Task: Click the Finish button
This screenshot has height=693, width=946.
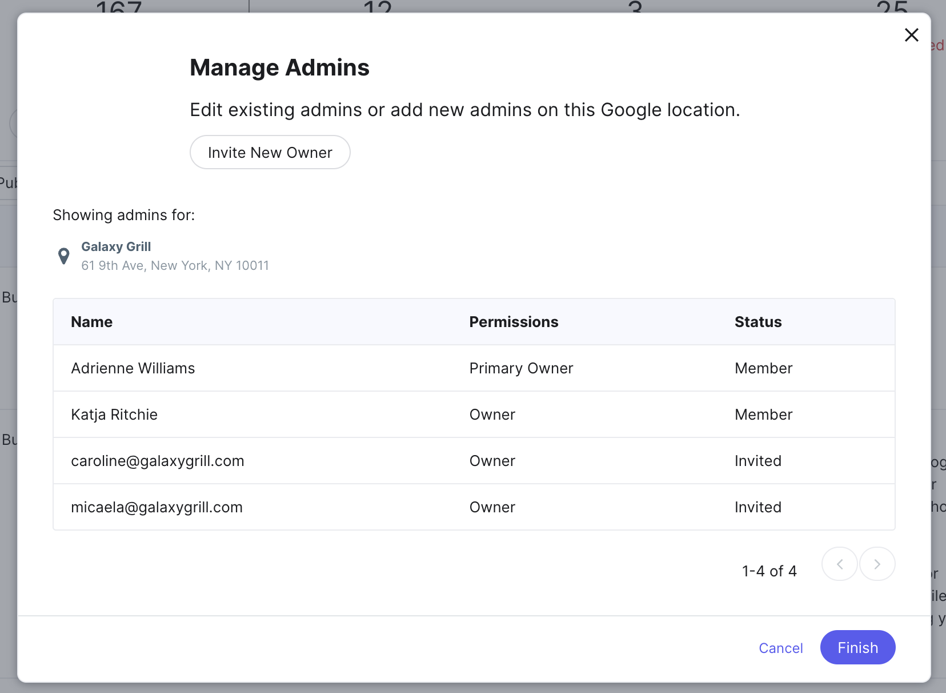Action: coord(857,647)
